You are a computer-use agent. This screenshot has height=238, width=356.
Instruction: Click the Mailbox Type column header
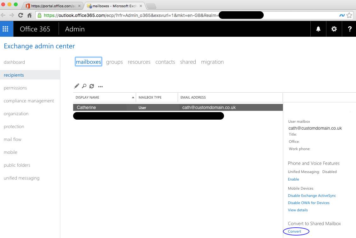[150, 97]
